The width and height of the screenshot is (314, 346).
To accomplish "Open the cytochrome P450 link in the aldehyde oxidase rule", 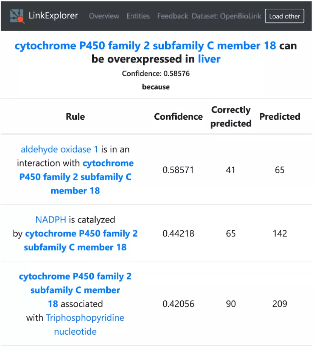I will click(x=75, y=177).
